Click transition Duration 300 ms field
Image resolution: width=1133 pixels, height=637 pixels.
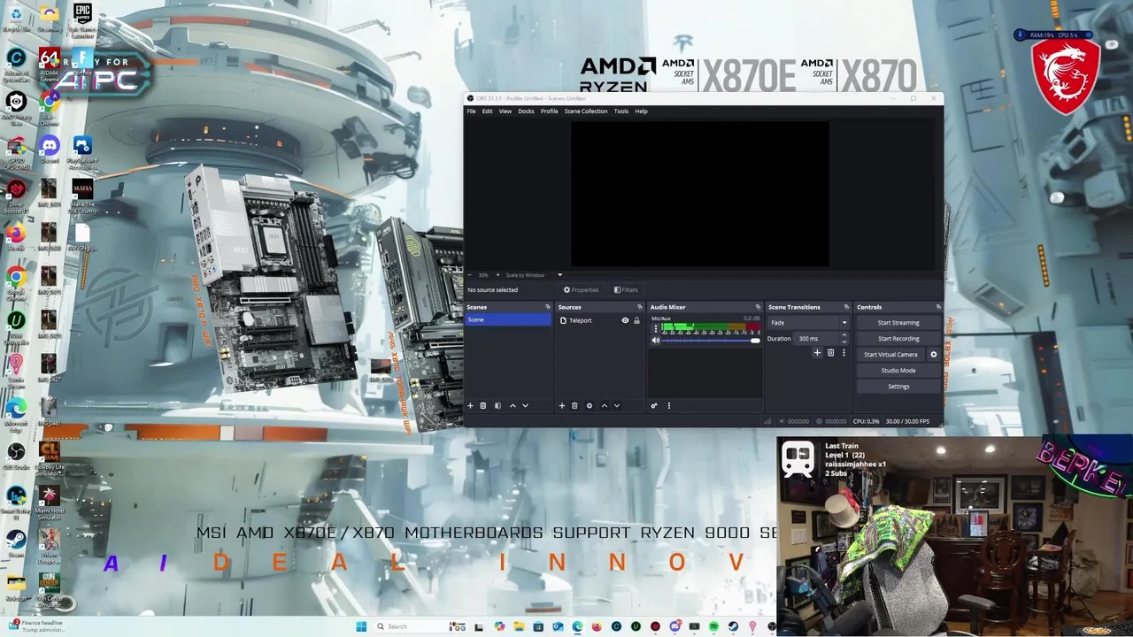coord(816,339)
